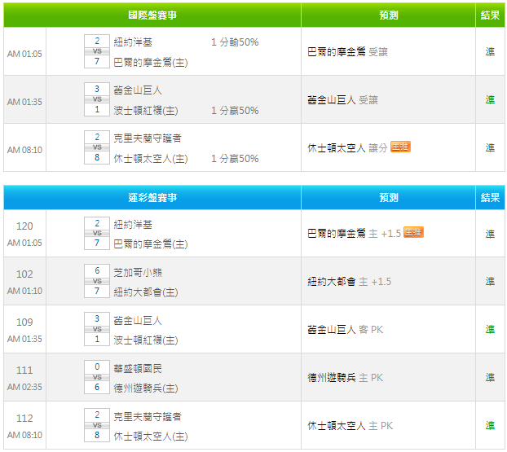Click the 準 result for 巴爾的摩金鶯 受讓
This screenshot has height=452, width=507.
490,51
